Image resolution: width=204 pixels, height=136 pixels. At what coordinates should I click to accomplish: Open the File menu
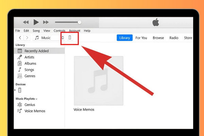tap(18, 31)
